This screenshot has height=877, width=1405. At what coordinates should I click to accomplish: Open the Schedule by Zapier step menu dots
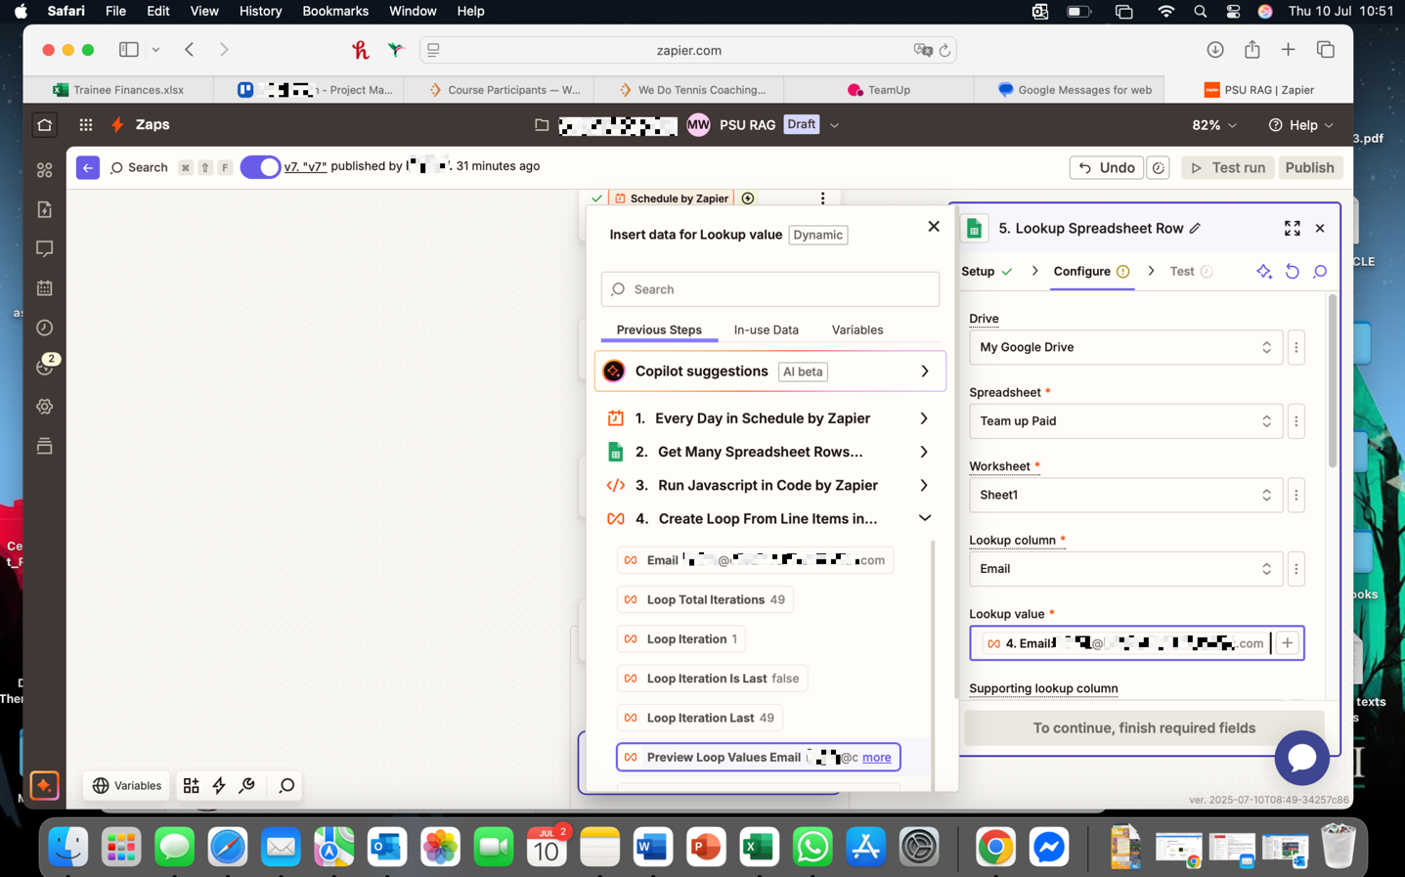click(822, 198)
